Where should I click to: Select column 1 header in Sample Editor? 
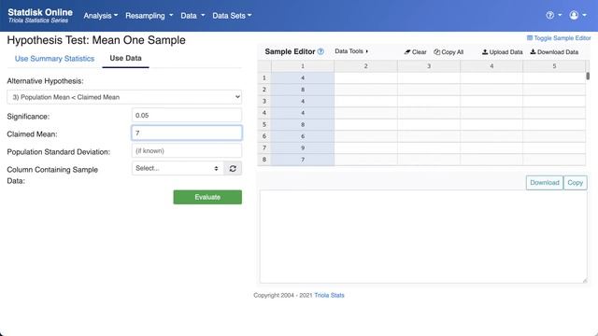coord(303,66)
